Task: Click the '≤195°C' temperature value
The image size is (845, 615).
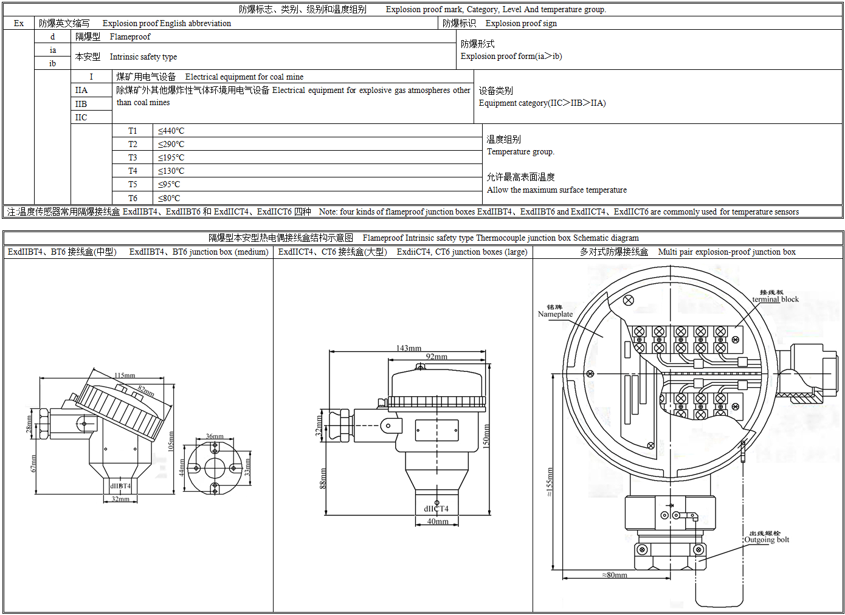Action: (x=171, y=157)
